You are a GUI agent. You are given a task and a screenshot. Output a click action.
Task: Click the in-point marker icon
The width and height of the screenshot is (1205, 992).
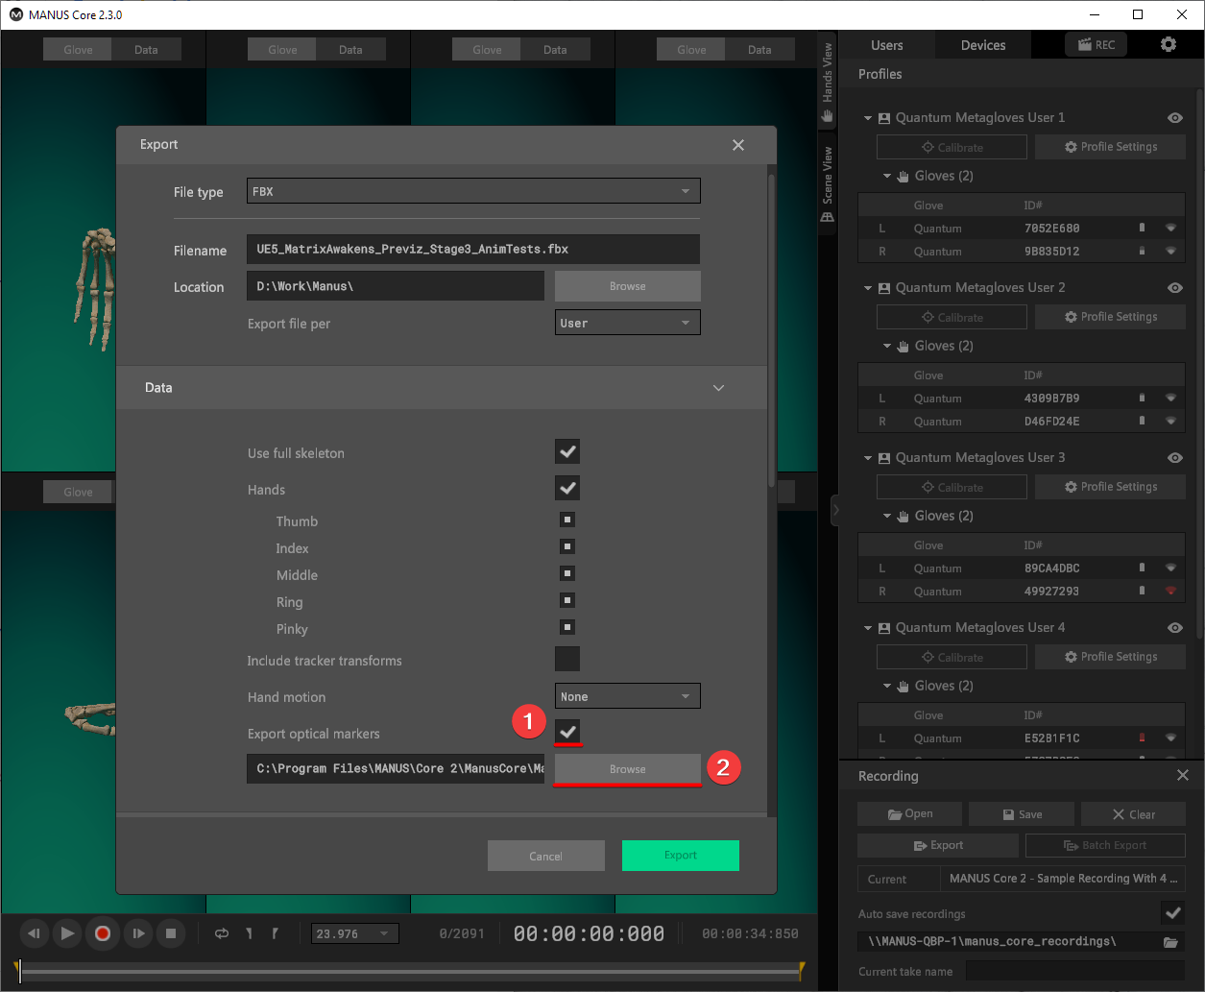tap(249, 932)
